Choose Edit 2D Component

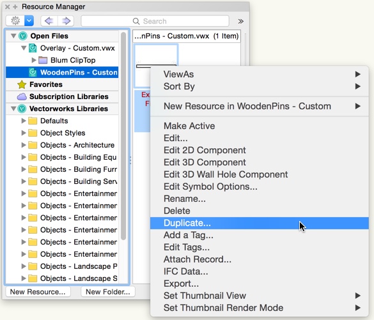pos(260,150)
